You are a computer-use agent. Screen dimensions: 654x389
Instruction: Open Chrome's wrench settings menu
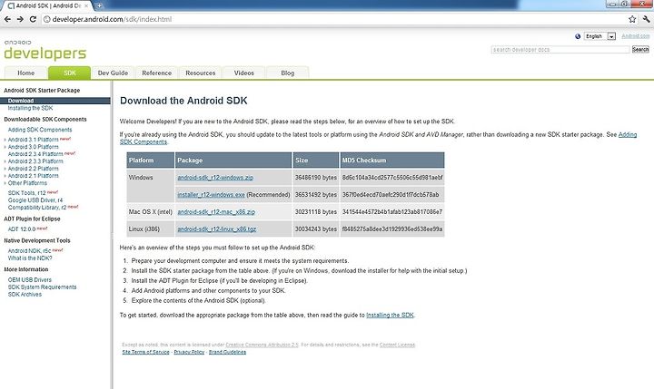646,19
